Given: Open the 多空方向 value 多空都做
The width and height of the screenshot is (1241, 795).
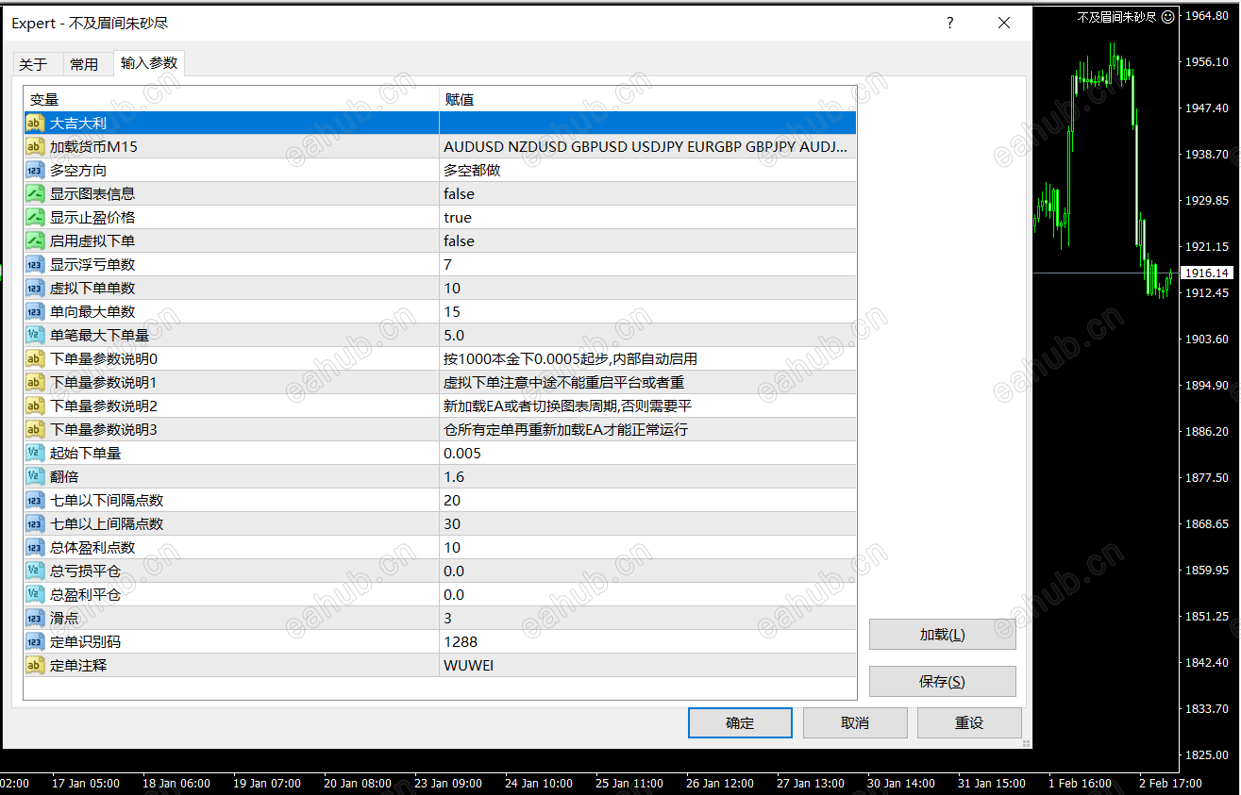Looking at the screenshot, I should pos(647,170).
